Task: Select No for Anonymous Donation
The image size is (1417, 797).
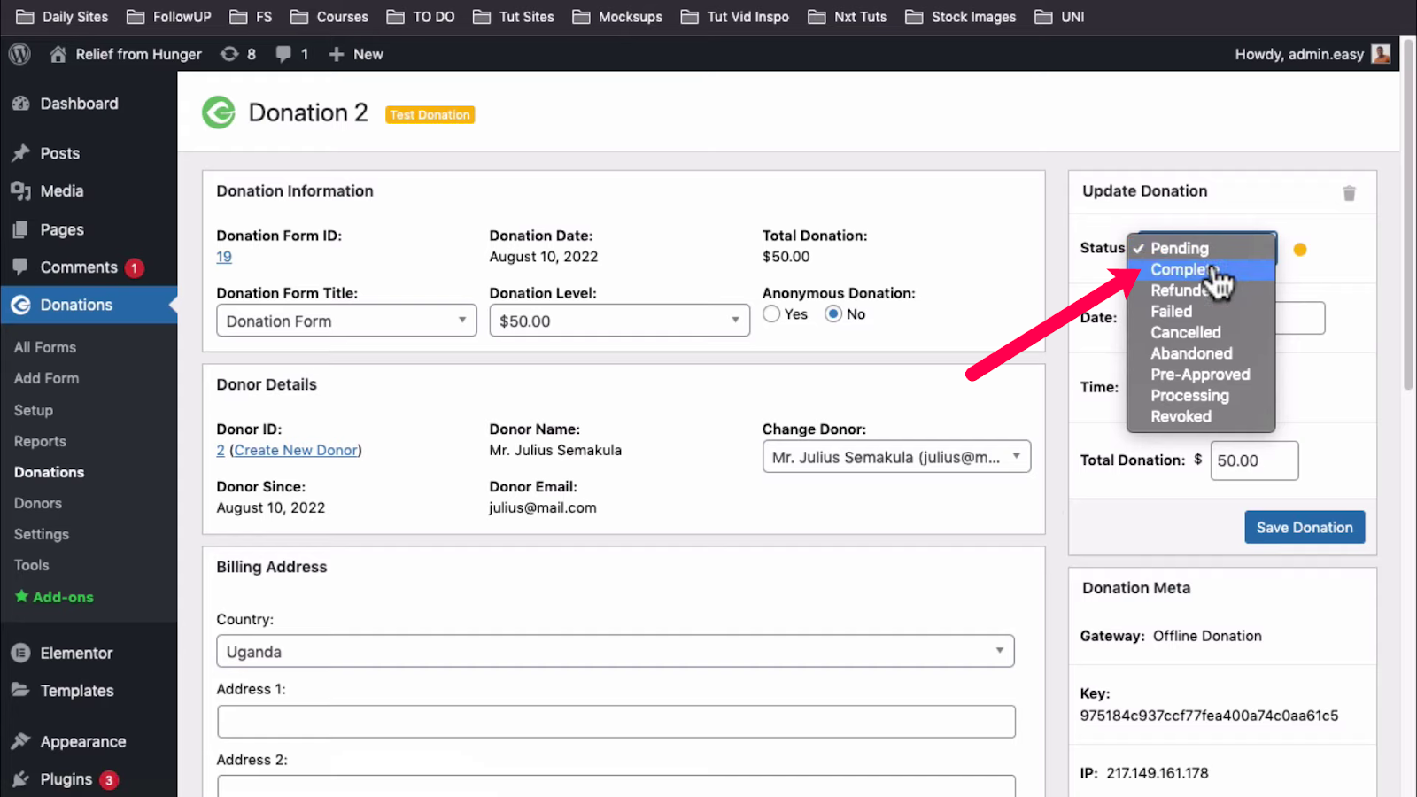Action: 833,314
